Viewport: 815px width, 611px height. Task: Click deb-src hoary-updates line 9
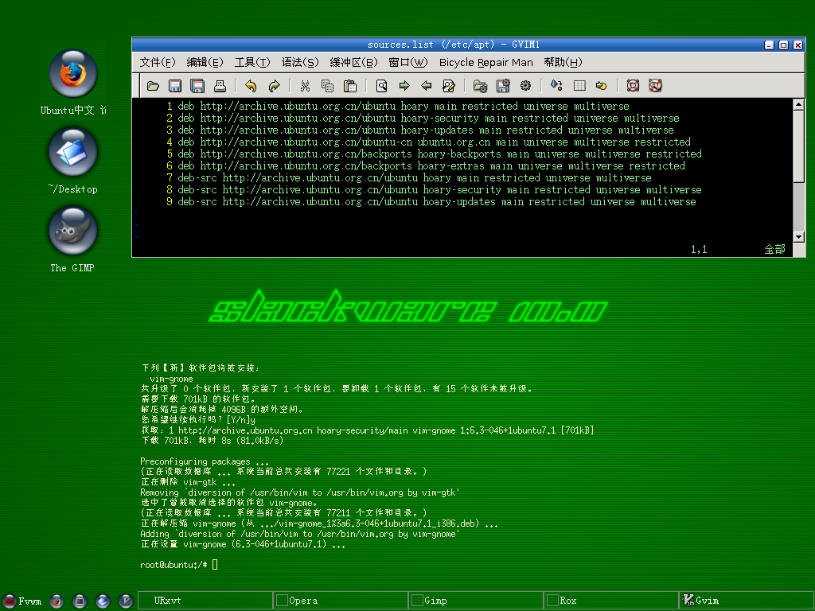pyautogui.click(x=437, y=202)
